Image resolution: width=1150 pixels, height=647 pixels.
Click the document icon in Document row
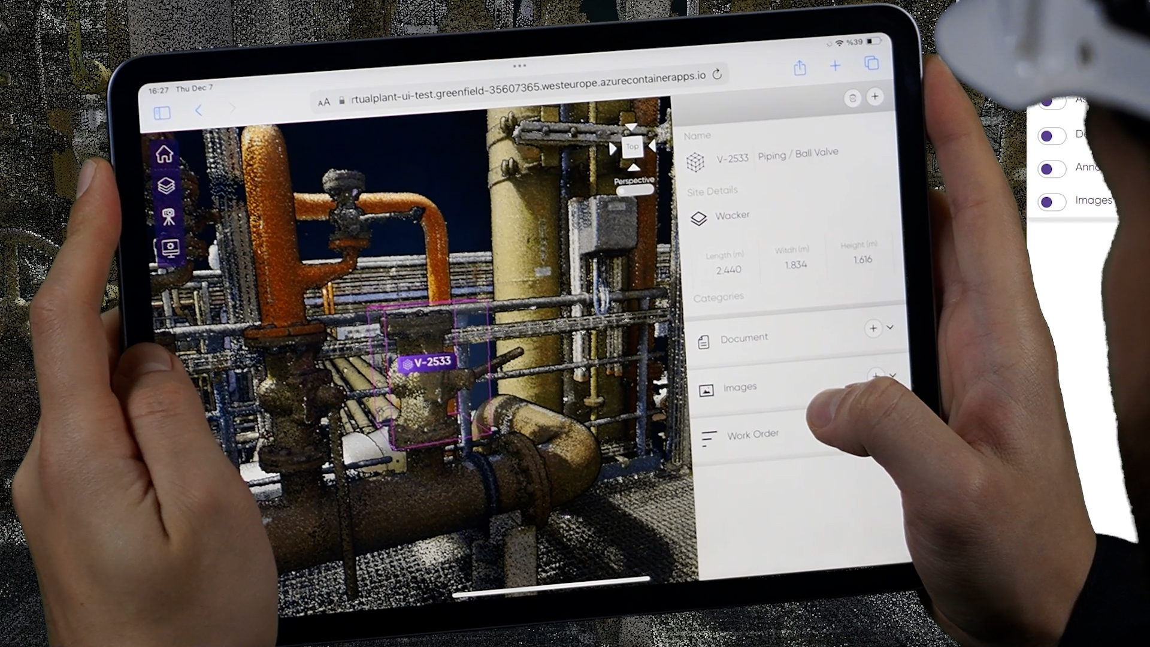coord(704,342)
